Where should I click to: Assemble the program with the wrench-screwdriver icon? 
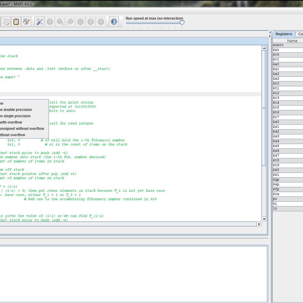click(39, 22)
